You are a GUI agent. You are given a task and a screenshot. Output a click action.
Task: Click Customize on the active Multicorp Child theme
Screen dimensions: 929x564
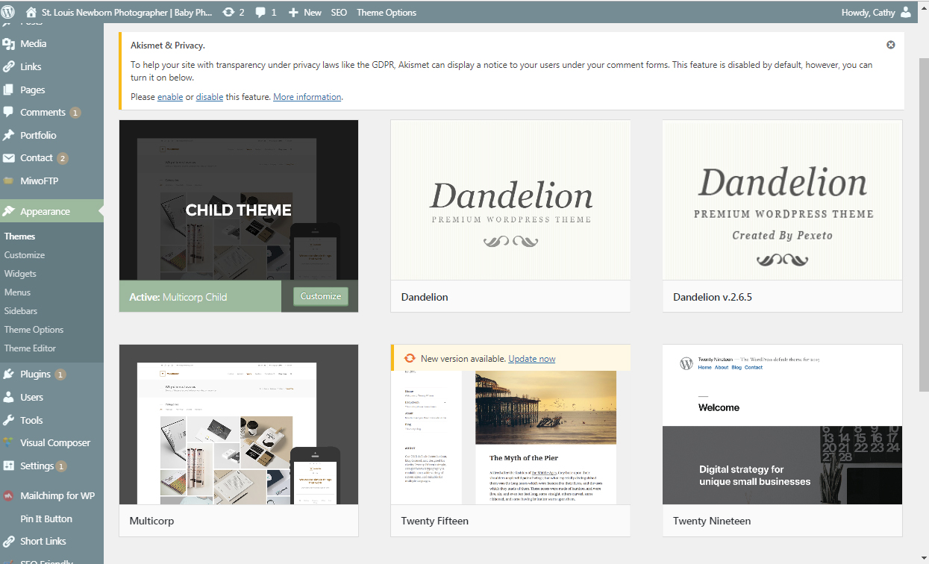(321, 296)
